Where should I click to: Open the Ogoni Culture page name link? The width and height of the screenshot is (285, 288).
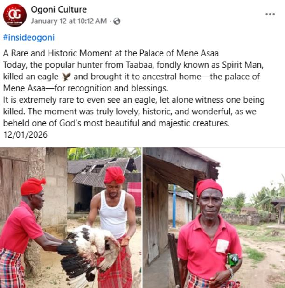[x=59, y=9]
